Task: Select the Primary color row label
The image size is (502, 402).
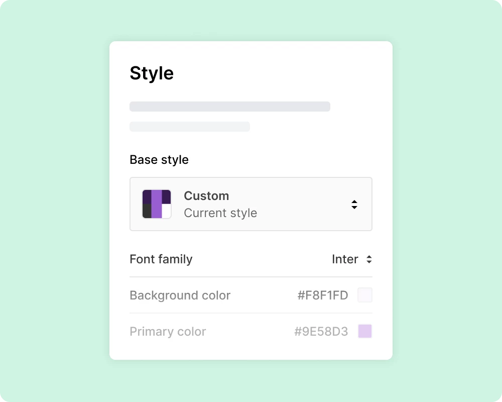Action: pos(168,332)
